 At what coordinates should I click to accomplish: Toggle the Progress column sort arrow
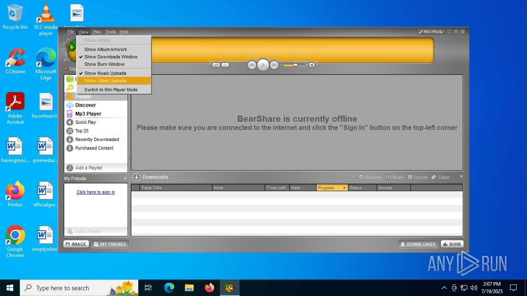344,188
